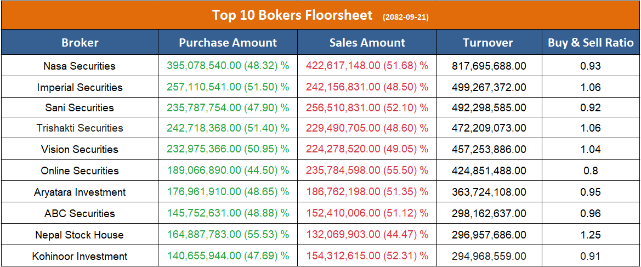
Task: Open the Kohinoor Investment broker entry
Action: pyautogui.click(x=80, y=256)
